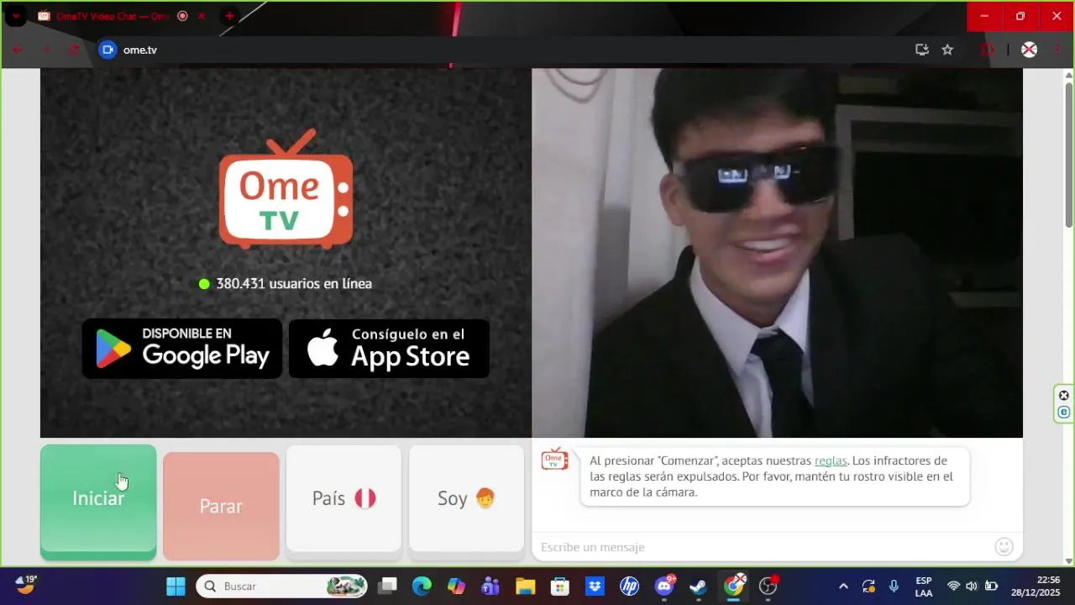
Task: Click the taskbar Buscar search box
Action: 282,586
